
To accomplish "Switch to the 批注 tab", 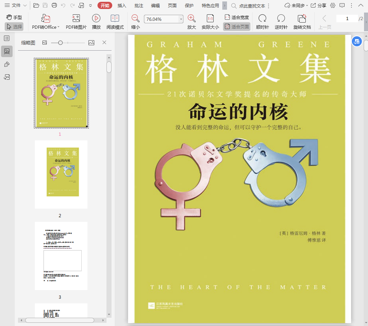I will 139,5.
